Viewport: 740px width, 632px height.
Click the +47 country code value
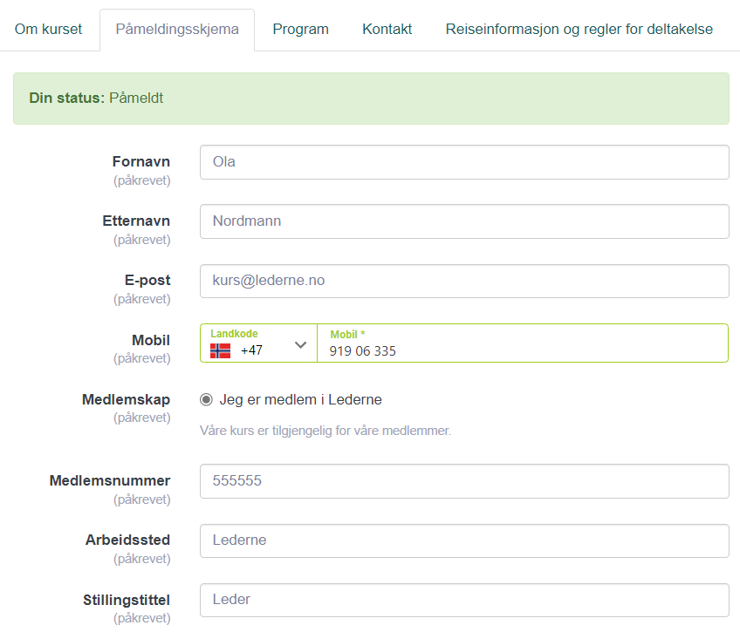(x=251, y=350)
